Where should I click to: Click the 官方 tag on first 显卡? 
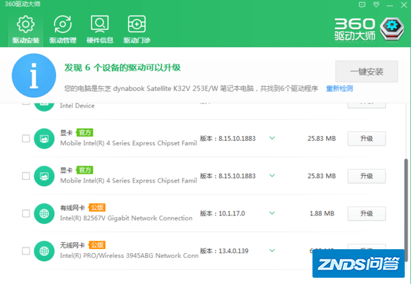(x=85, y=133)
